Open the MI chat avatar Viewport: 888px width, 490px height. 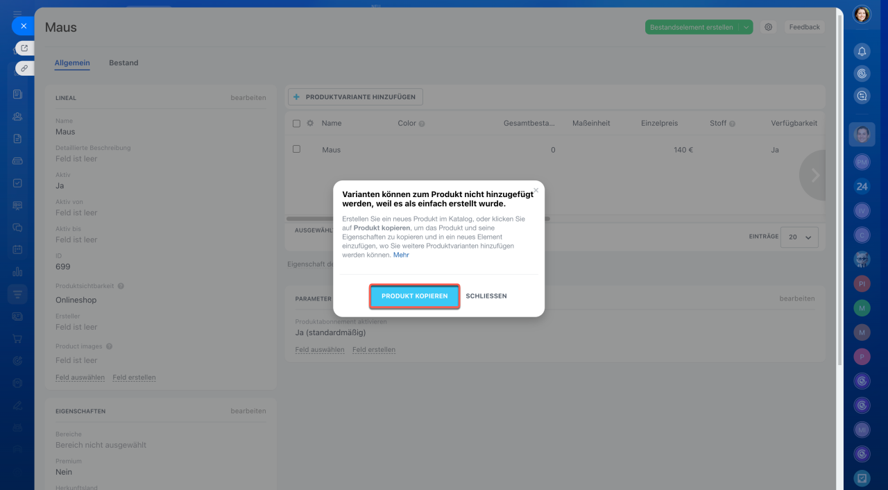[x=862, y=429]
